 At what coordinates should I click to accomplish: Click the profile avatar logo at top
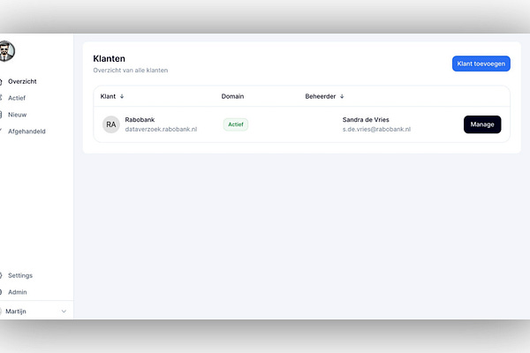pos(7,51)
